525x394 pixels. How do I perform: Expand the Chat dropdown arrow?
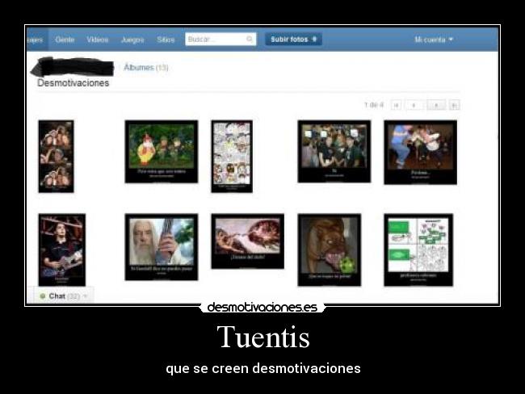(x=85, y=296)
